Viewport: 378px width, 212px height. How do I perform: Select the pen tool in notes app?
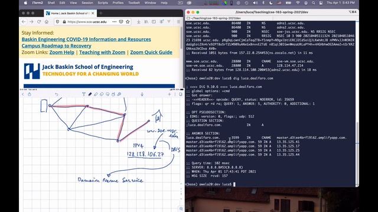coord(90,94)
